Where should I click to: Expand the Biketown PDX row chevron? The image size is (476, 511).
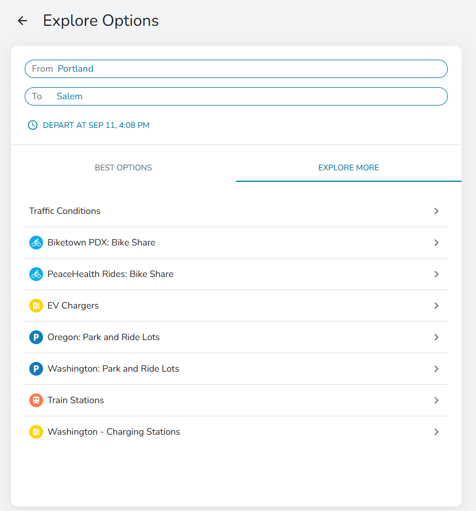pyautogui.click(x=436, y=243)
